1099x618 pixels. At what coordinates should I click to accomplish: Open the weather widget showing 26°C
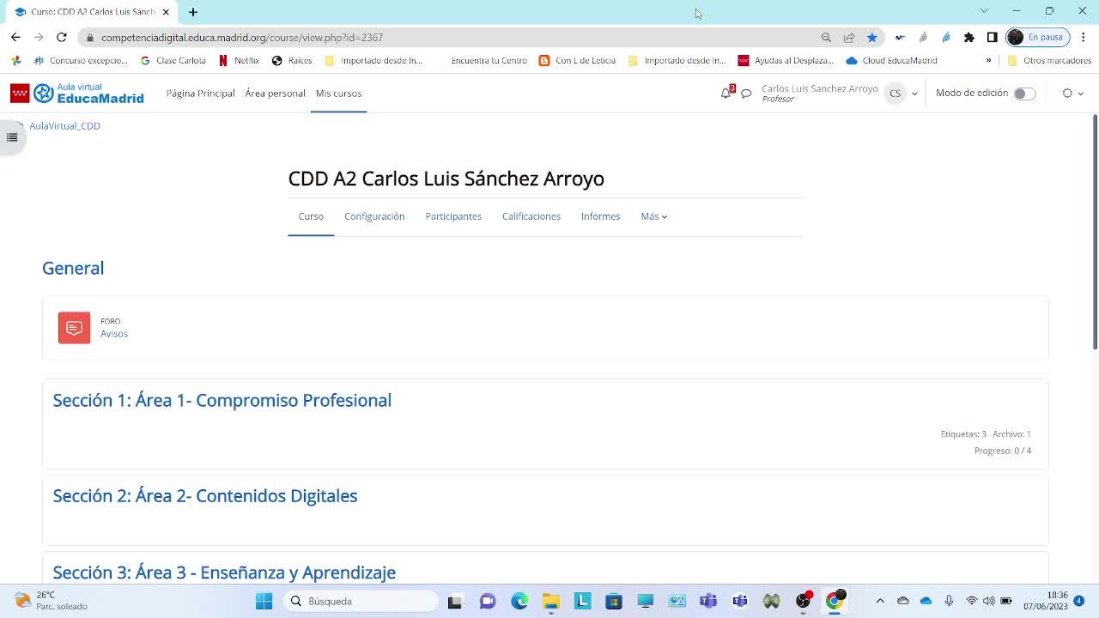tap(52, 601)
